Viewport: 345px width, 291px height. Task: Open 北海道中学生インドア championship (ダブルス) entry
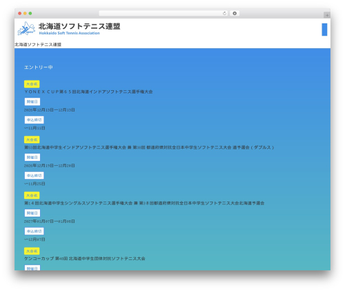coord(149,147)
